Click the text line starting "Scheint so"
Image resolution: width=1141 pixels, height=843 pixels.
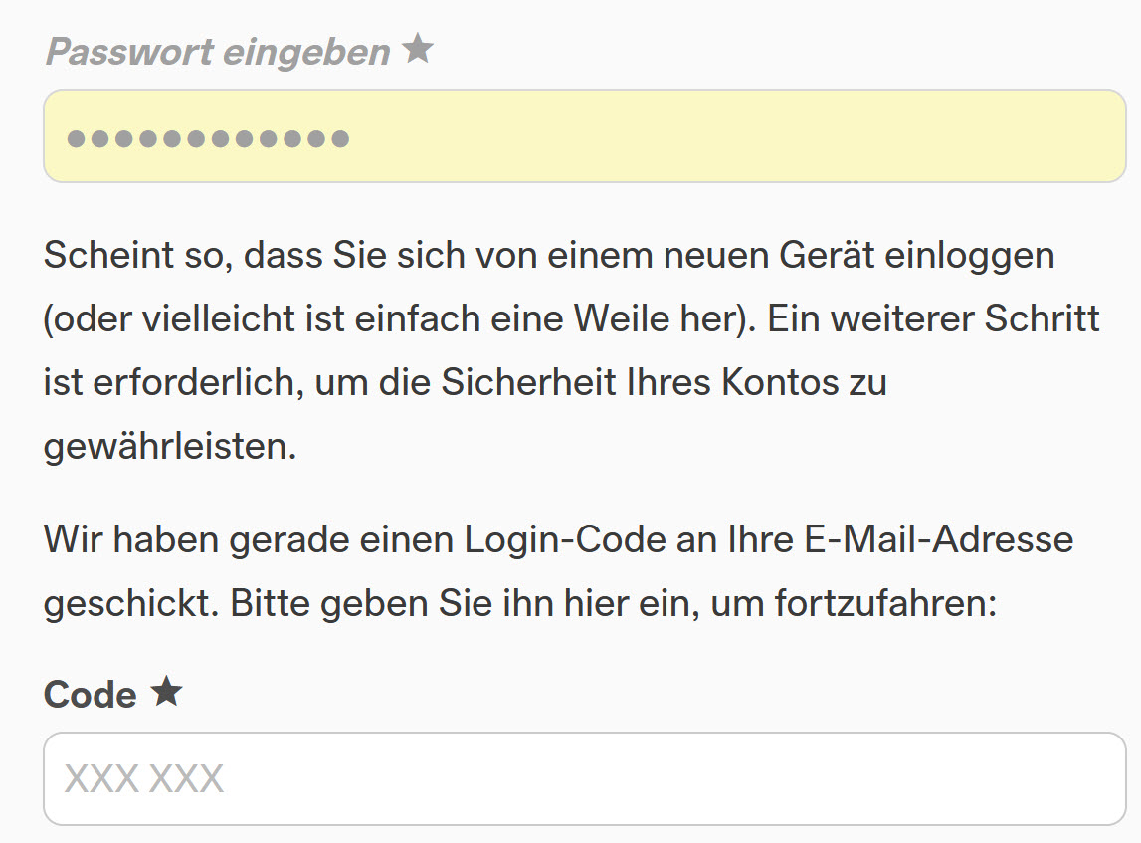click(548, 256)
